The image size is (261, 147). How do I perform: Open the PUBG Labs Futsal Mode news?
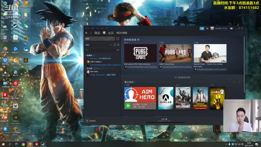(175, 53)
